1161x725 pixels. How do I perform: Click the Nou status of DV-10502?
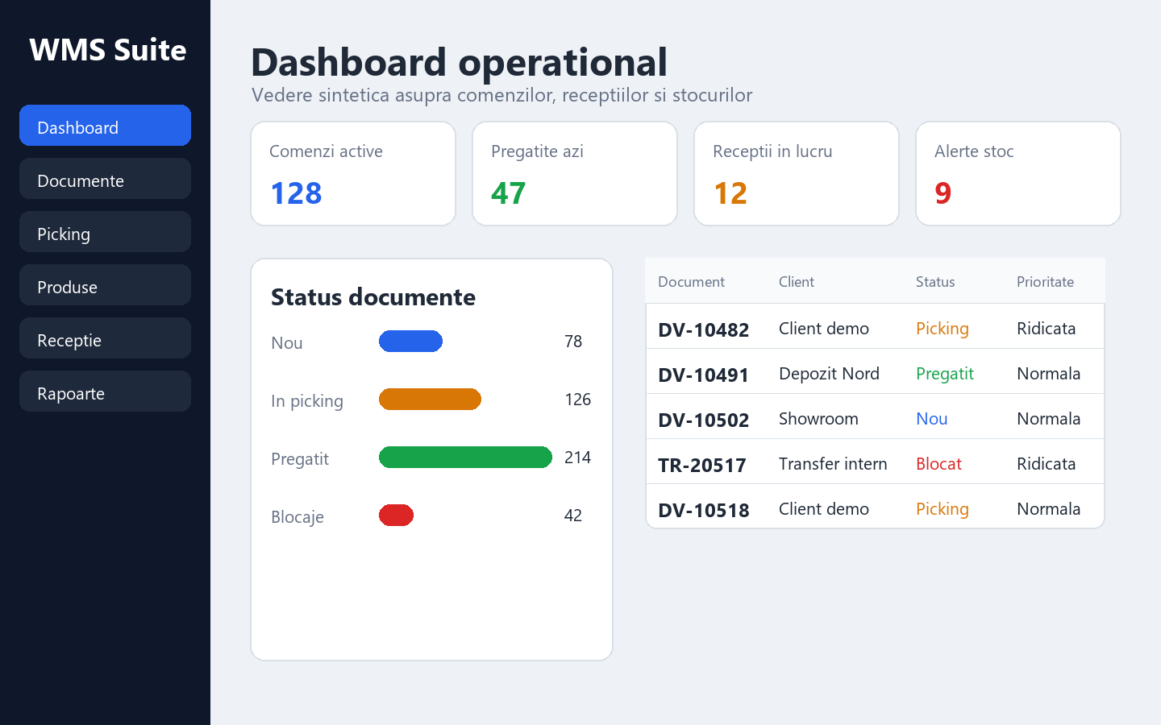tap(932, 419)
